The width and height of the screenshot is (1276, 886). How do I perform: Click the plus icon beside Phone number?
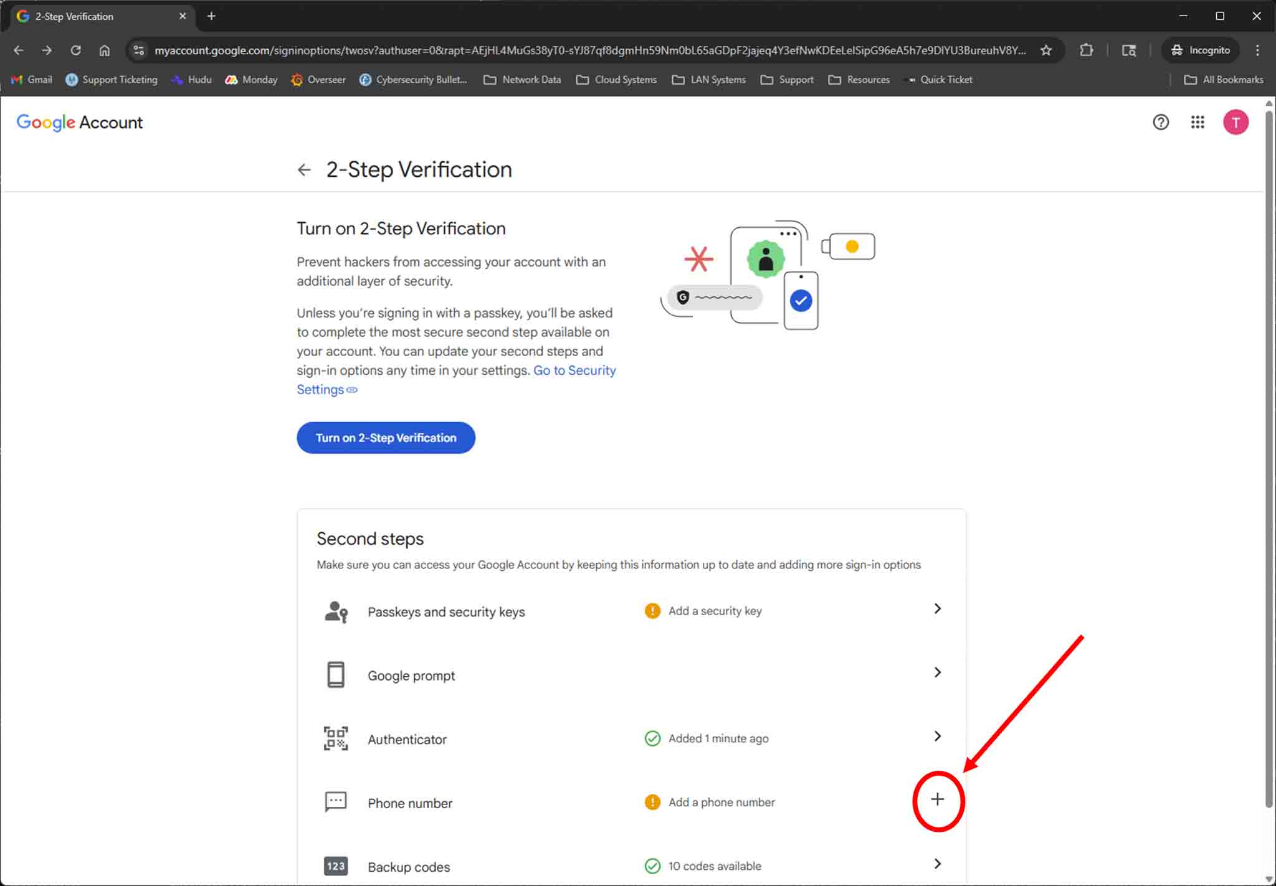pyautogui.click(x=937, y=799)
